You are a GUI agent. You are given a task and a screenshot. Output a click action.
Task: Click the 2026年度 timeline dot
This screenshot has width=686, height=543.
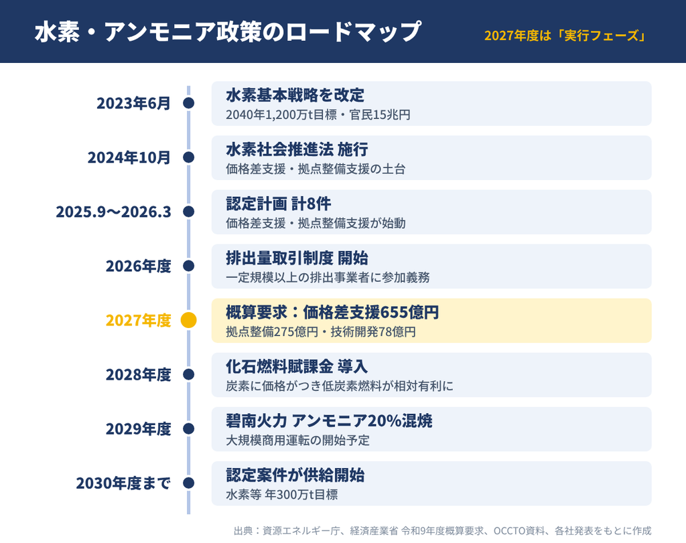click(x=188, y=266)
